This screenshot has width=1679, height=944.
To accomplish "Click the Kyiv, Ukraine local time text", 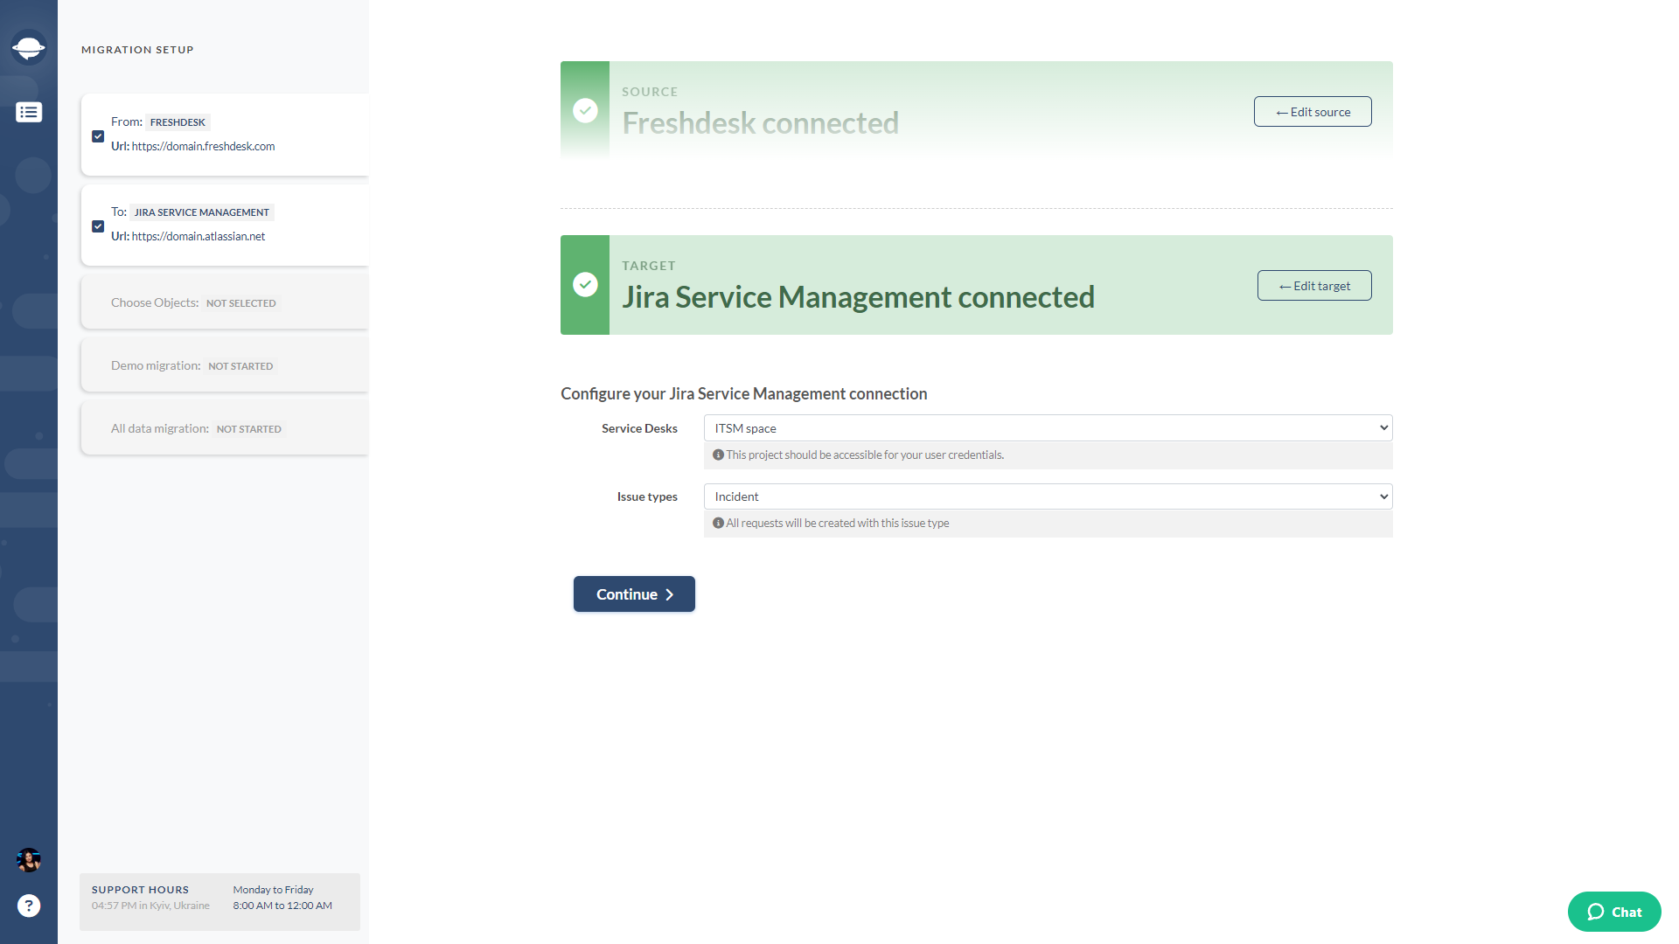I will pyautogui.click(x=150, y=906).
